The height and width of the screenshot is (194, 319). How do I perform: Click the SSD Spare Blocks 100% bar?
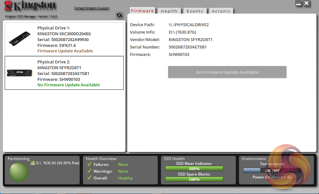click(x=194, y=179)
